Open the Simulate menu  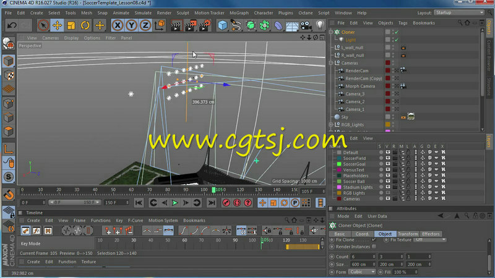point(143,13)
